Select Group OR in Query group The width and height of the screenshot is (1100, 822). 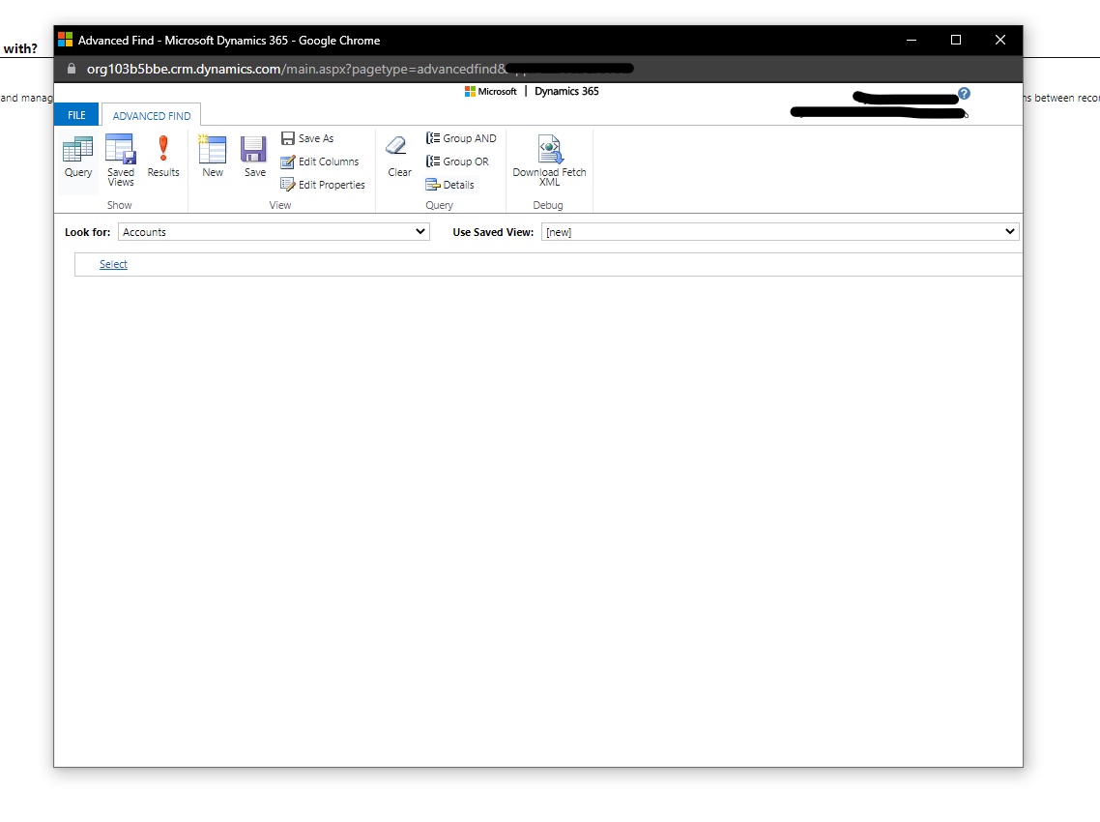[x=457, y=161]
